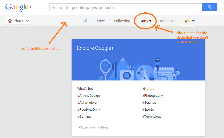The height and width of the screenshot is (138, 224).
Task: Open the #Nature hashtag
Action: pos(148,89)
